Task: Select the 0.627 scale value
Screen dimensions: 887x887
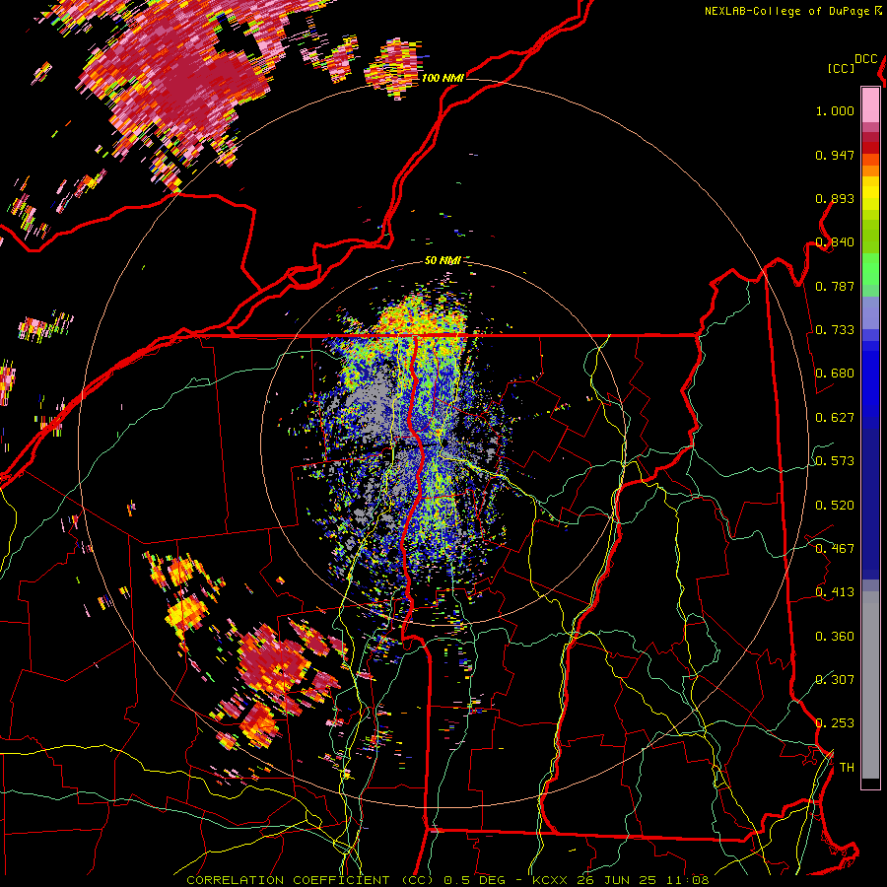Action: 835,418
